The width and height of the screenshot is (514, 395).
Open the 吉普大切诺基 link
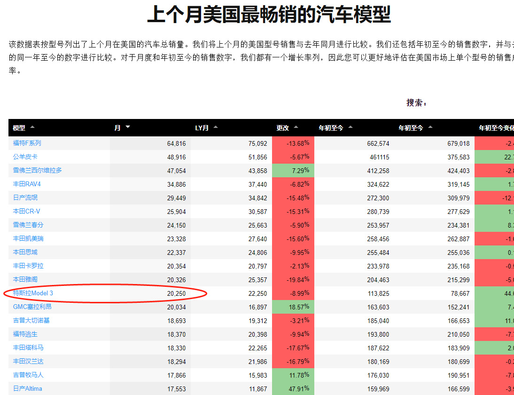(x=31, y=320)
